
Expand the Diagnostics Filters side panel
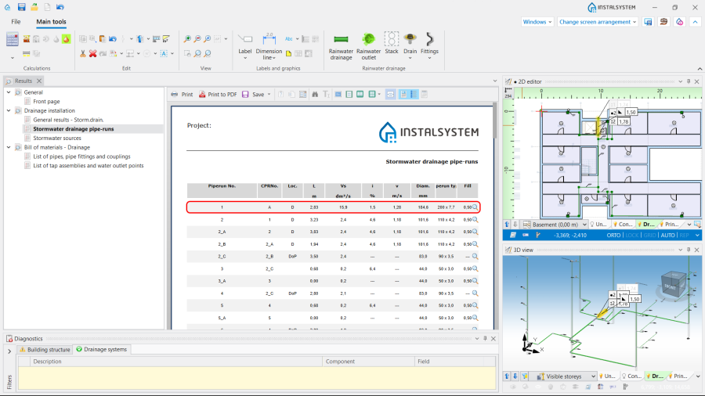pyautogui.click(x=9, y=351)
